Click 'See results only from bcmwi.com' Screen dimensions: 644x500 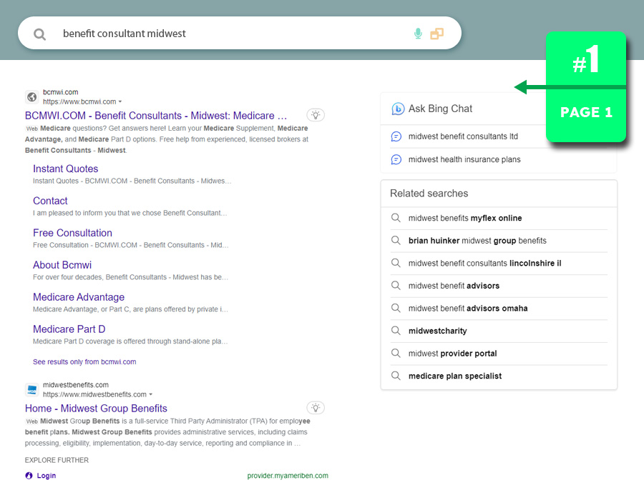coord(84,362)
